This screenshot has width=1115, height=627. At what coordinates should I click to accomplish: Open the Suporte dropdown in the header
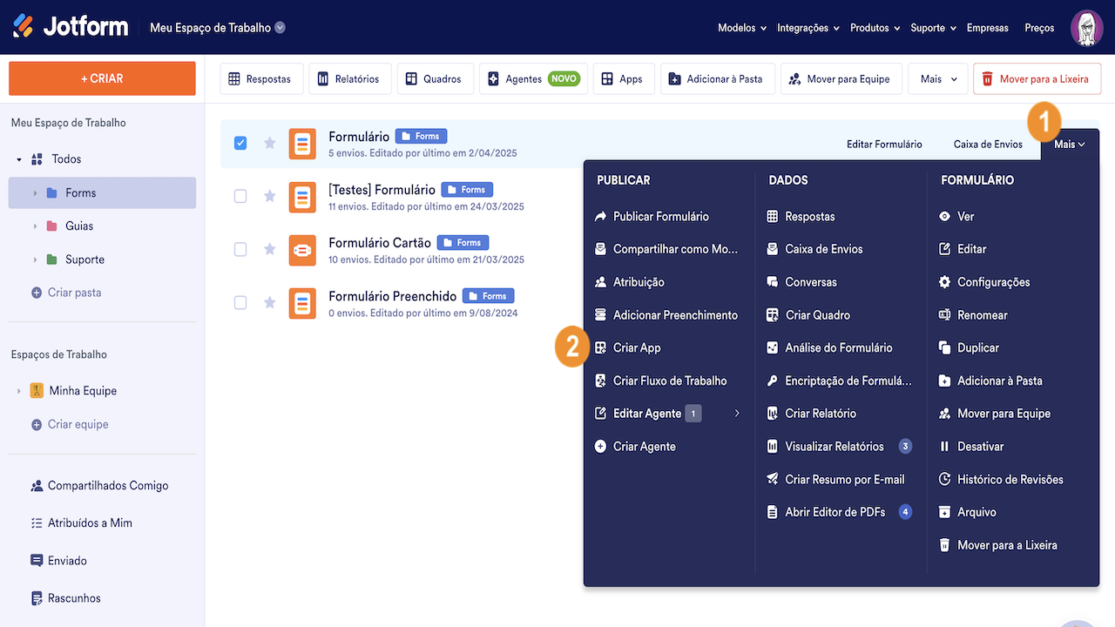pos(933,28)
